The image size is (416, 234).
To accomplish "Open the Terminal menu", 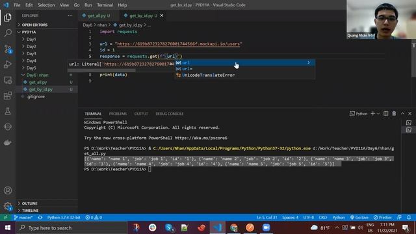I will [x=105, y=5].
